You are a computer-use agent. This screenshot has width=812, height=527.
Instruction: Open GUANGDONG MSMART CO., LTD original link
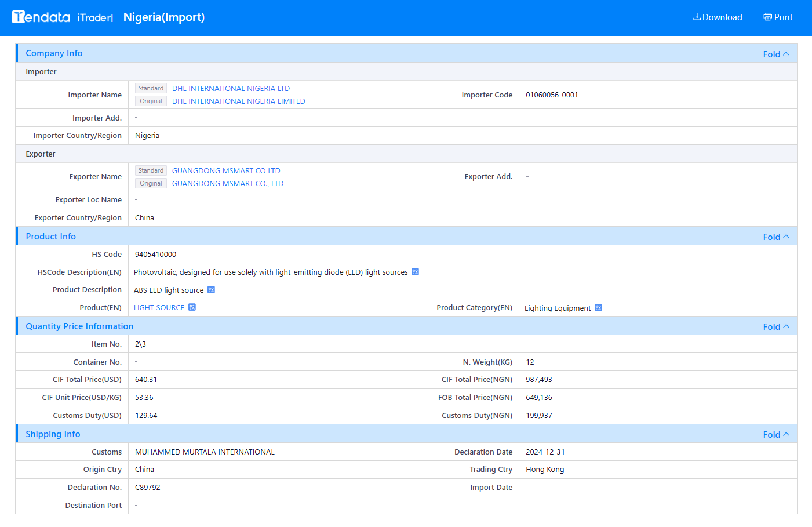pos(228,183)
